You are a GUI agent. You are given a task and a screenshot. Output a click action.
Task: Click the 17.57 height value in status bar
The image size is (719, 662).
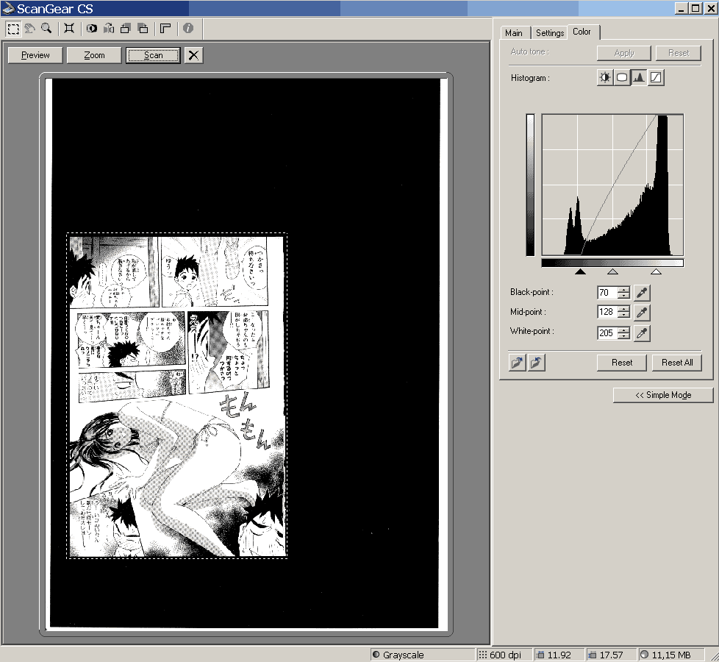tap(611, 655)
